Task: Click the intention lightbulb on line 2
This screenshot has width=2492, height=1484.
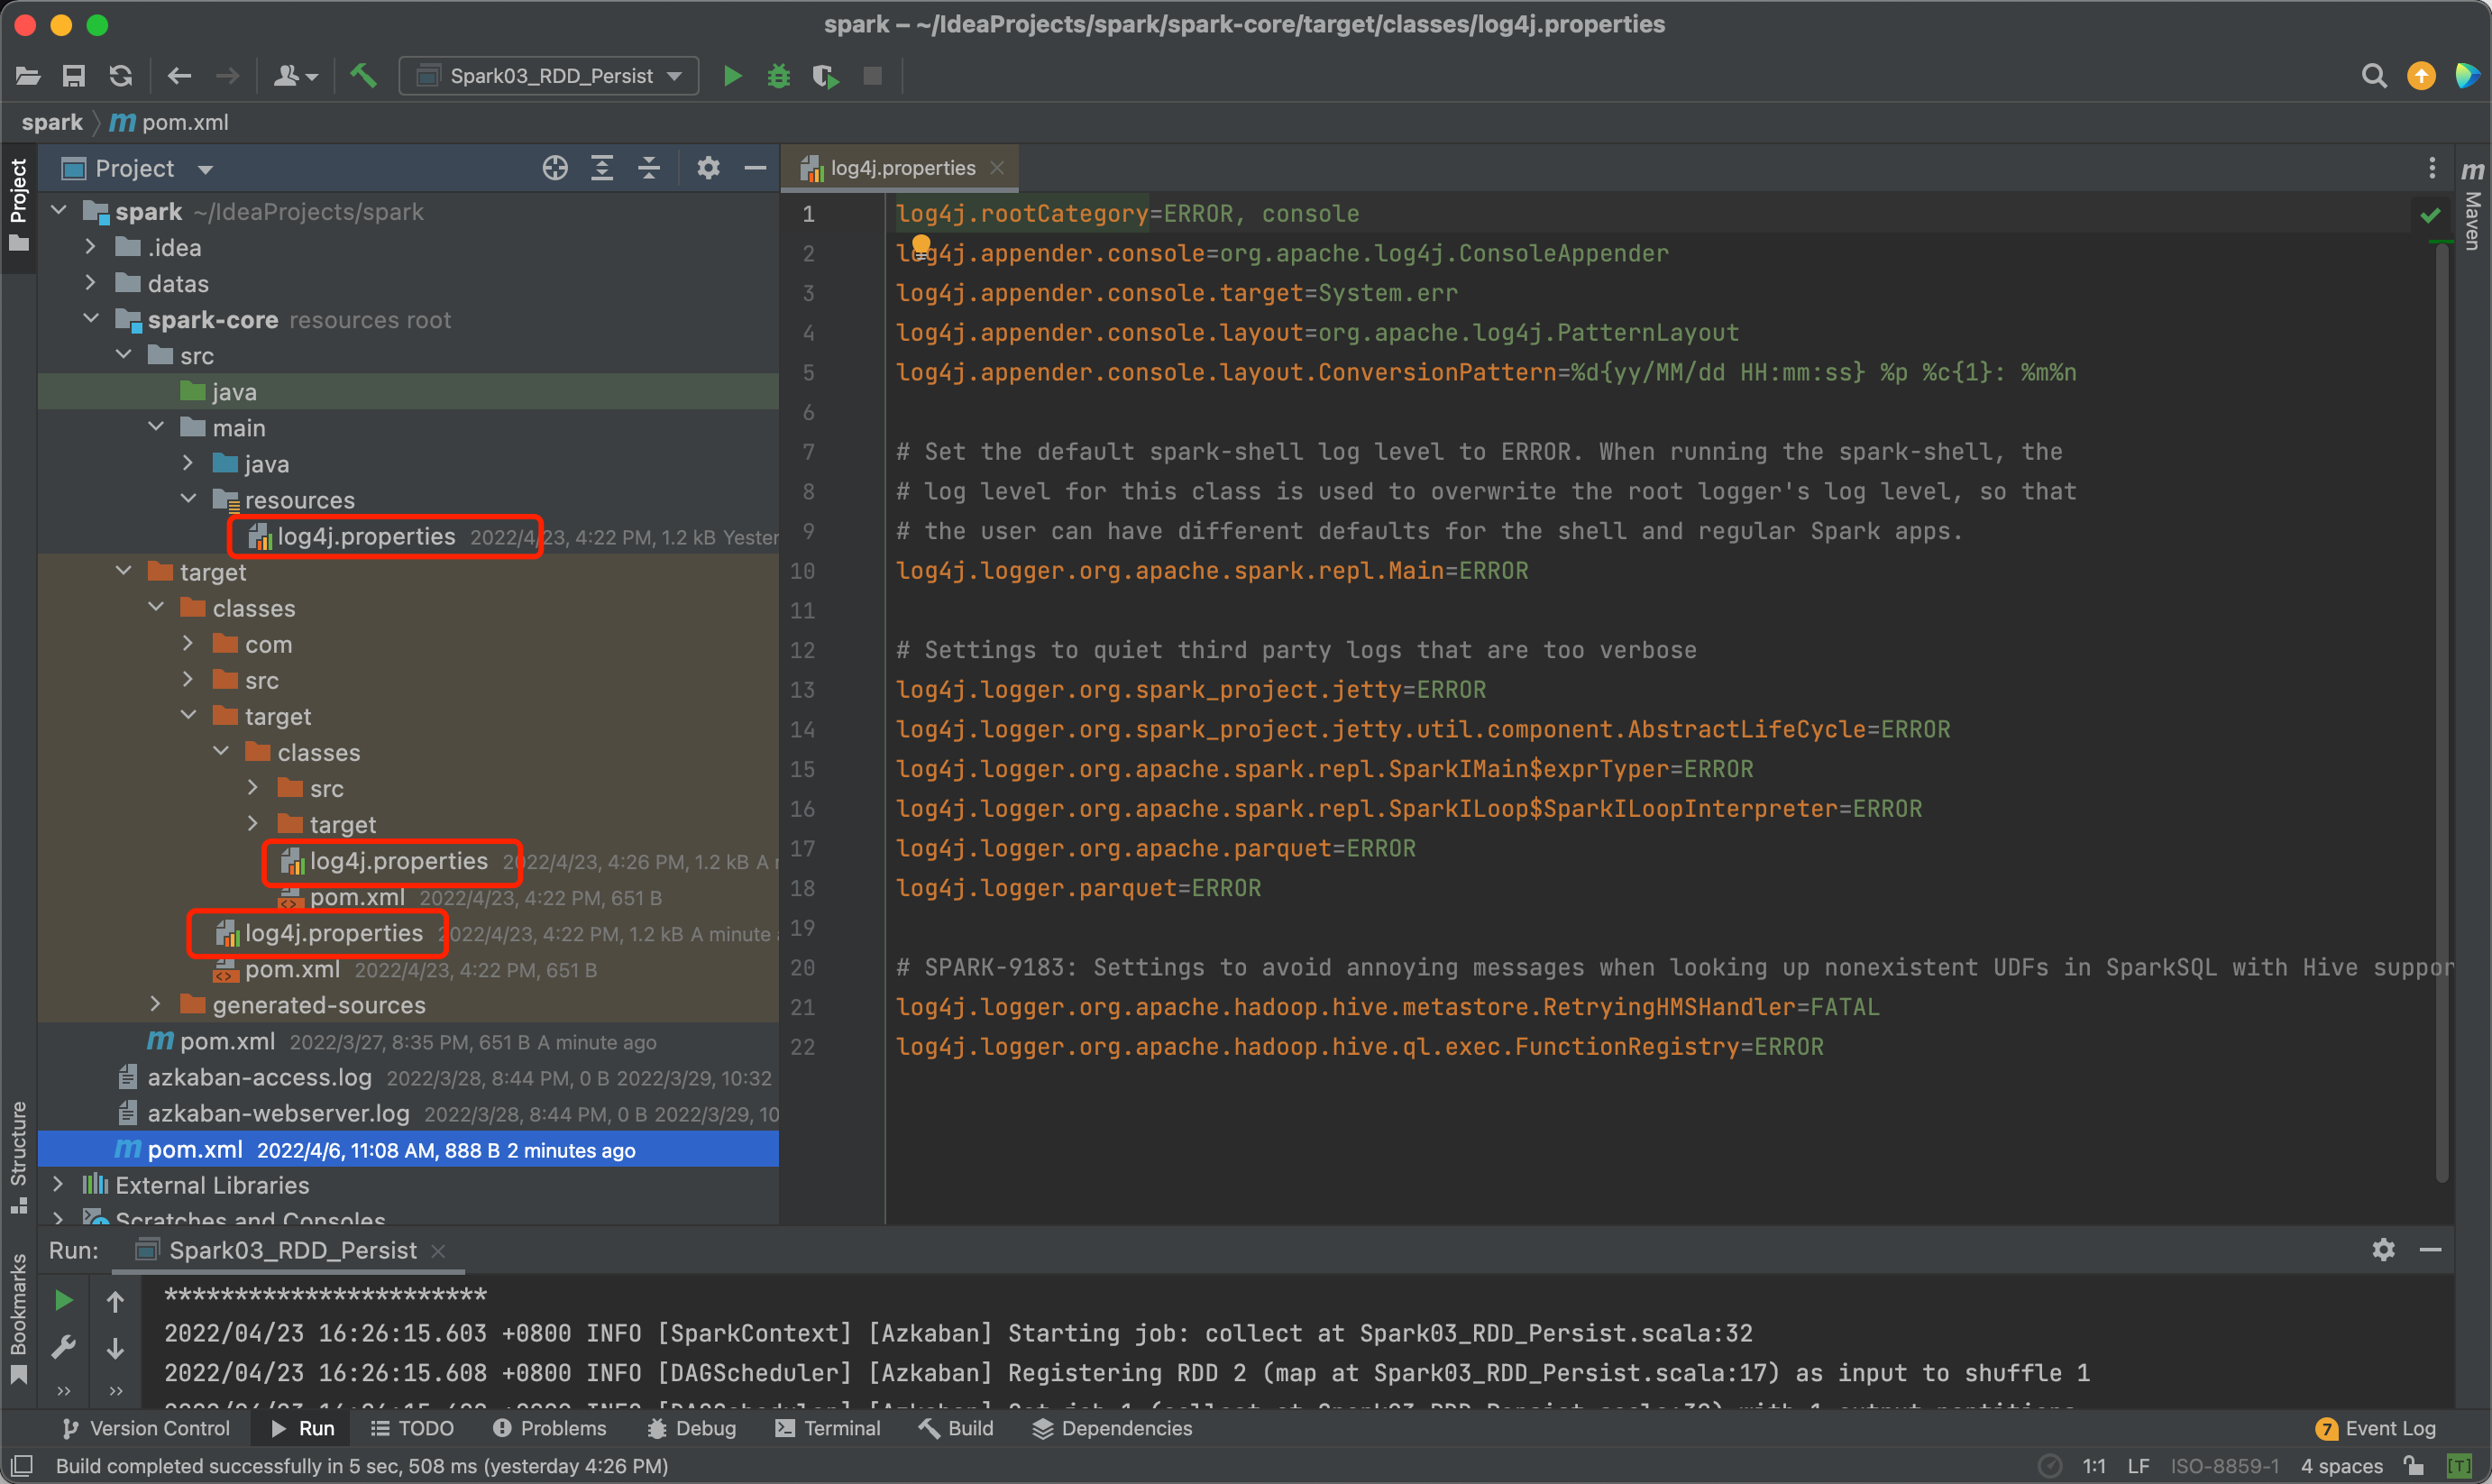Action: coord(921,244)
